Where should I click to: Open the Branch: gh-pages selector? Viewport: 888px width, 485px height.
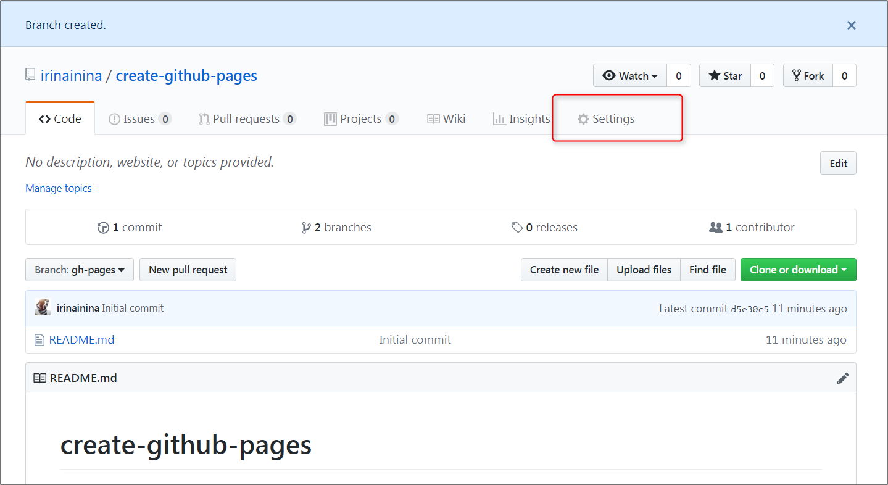[x=80, y=270]
